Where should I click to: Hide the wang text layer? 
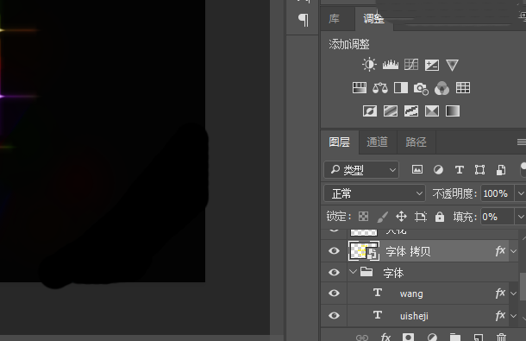(x=334, y=293)
